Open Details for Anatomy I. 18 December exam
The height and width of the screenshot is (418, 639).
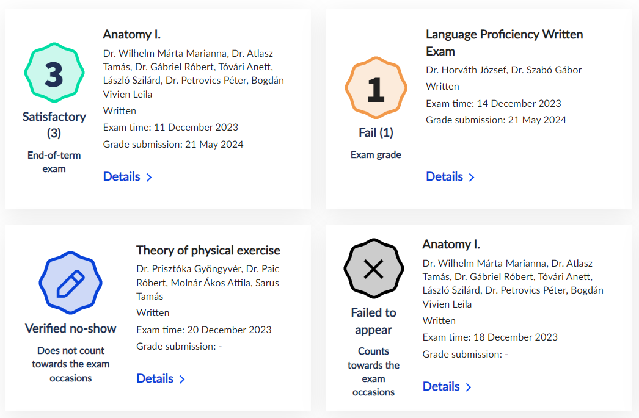pos(441,386)
